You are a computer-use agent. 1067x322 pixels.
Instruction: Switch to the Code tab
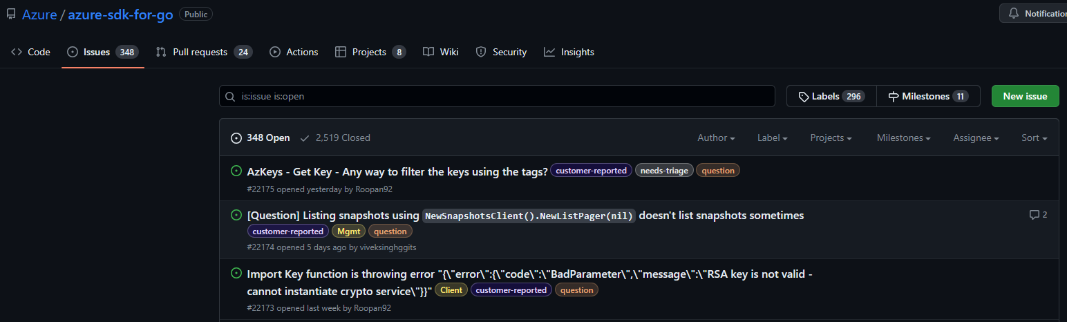click(x=30, y=52)
